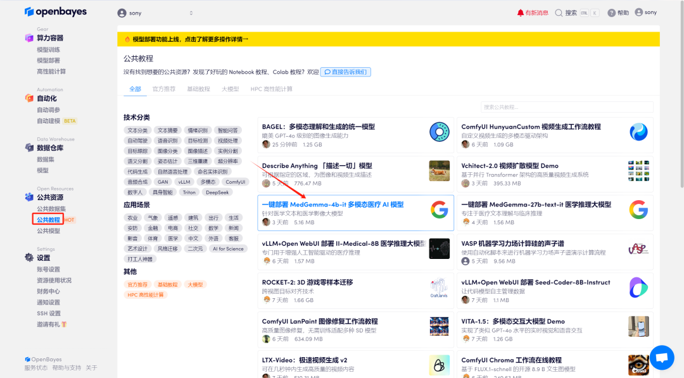Click the Describe Anything corgi thumbnail
This screenshot has width=684, height=378.
coord(440,171)
